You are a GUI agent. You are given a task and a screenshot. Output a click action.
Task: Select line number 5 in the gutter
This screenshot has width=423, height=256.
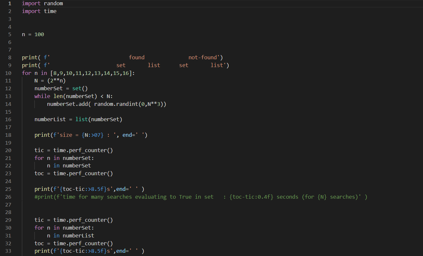9,34
